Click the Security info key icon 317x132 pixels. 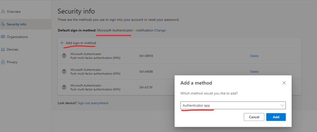point(3,24)
